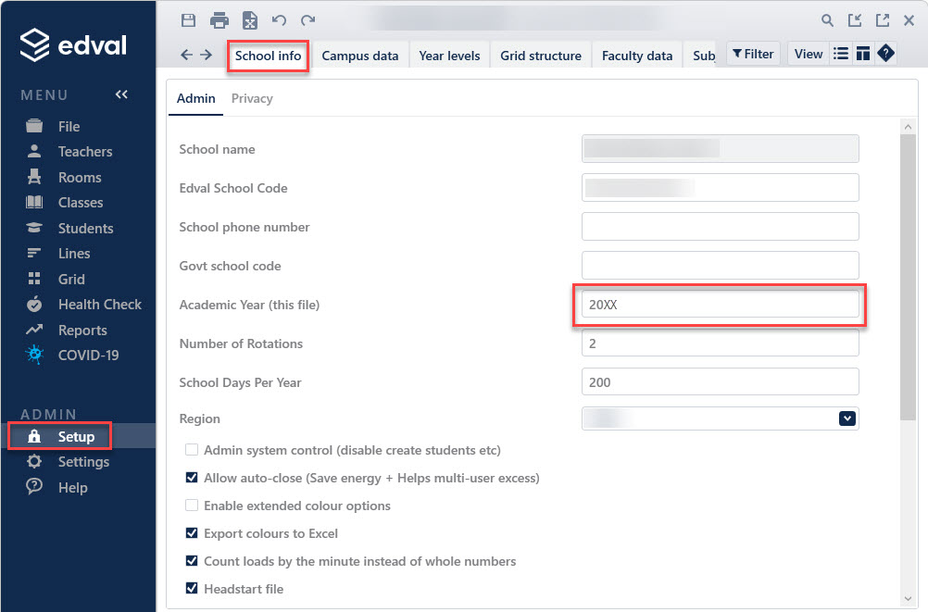
Task: Open search with magnifier icon
Action: tap(827, 20)
